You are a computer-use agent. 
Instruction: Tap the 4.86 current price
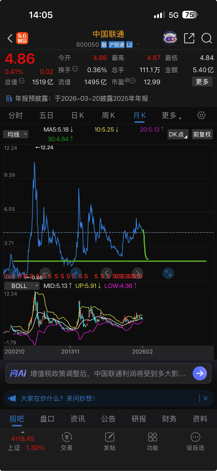click(x=20, y=59)
